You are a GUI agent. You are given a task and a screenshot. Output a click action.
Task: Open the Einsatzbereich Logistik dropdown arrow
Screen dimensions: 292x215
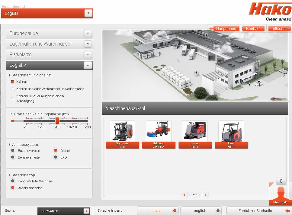pos(88,13)
